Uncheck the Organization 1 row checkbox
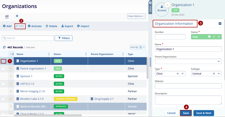 click(x=3, y=61)
